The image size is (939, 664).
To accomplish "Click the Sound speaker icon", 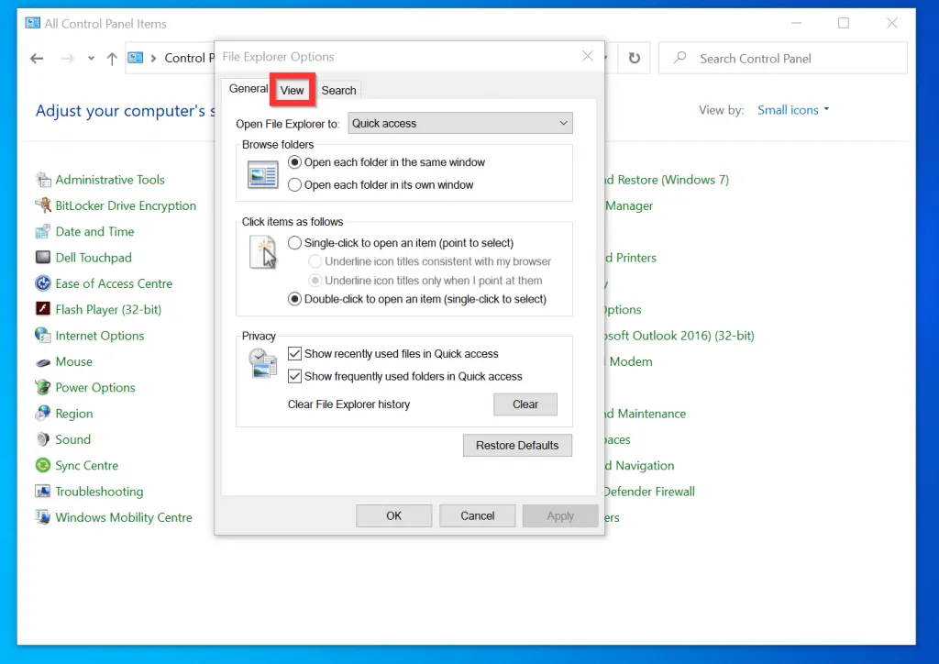I will [42, 439].
